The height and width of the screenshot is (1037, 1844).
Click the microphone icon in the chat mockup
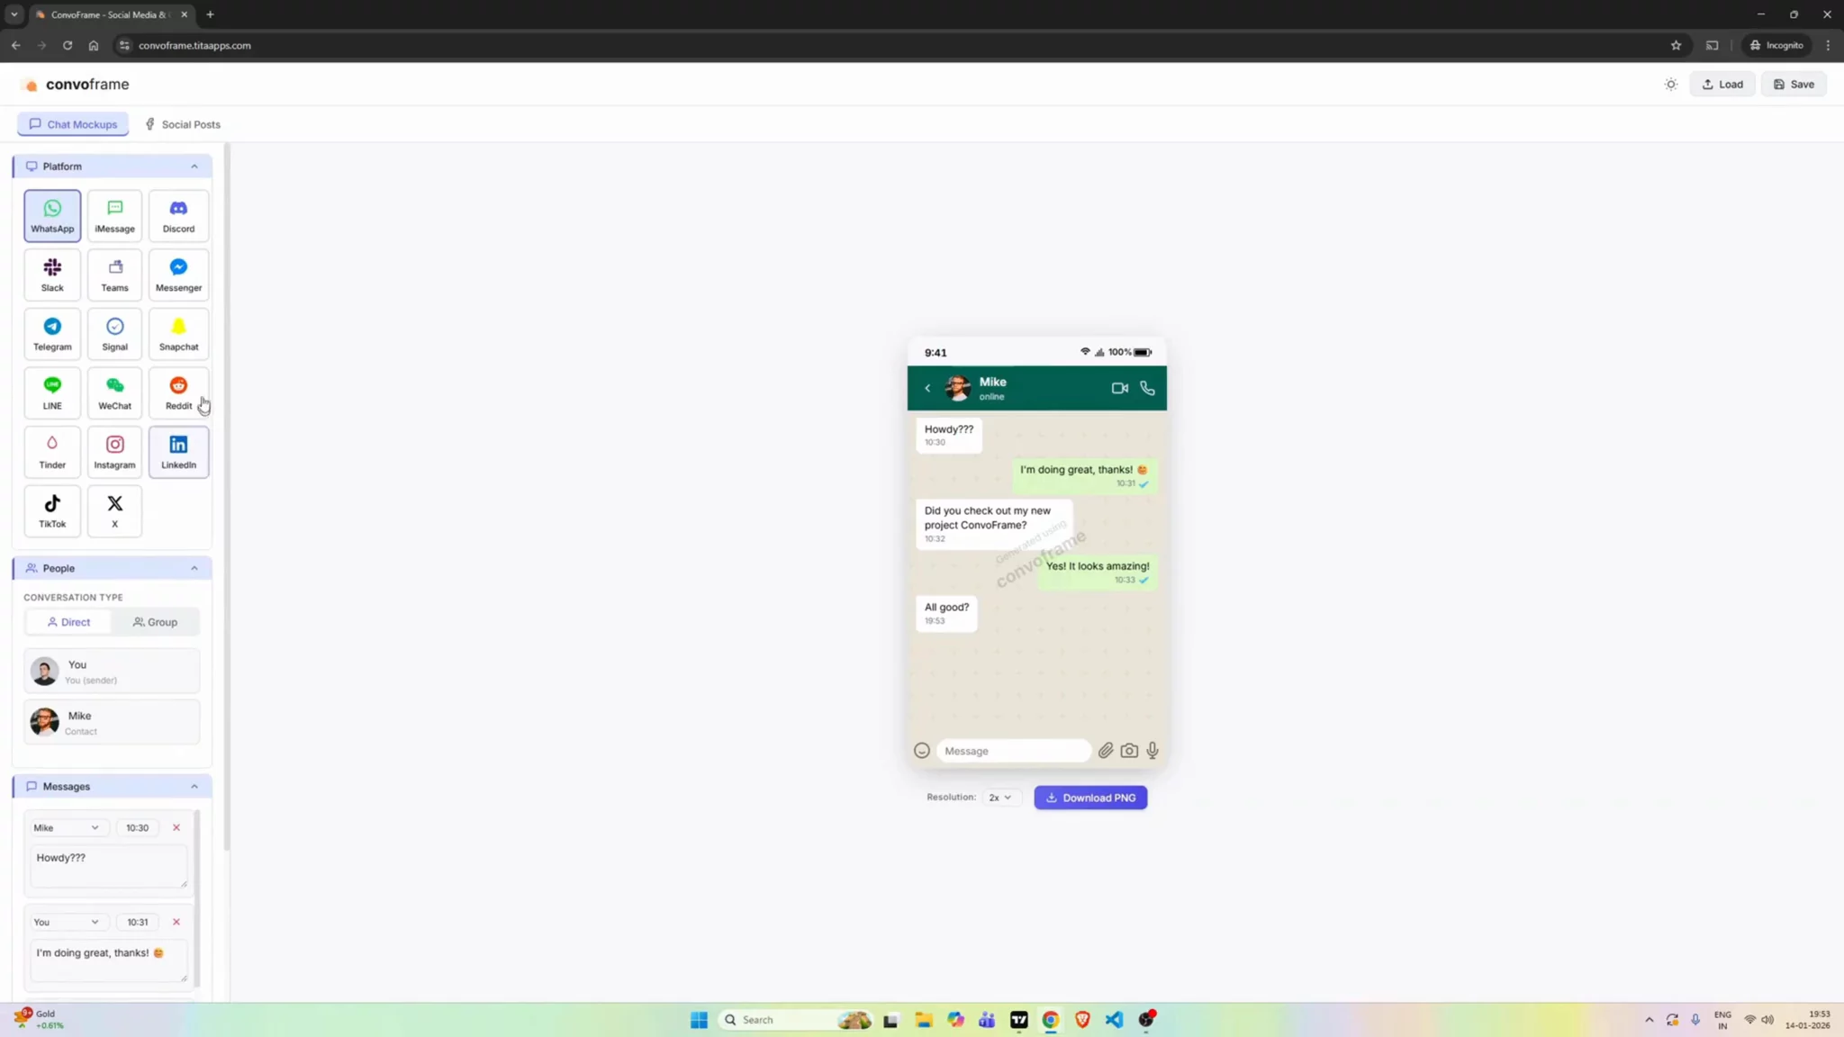(x=1152, y=750)
